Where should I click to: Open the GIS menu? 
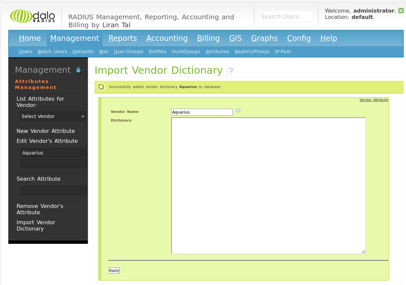point(235,38)
